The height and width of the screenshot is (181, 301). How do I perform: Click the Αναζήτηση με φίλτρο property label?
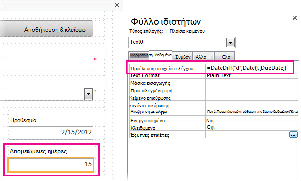pos(149,112)
